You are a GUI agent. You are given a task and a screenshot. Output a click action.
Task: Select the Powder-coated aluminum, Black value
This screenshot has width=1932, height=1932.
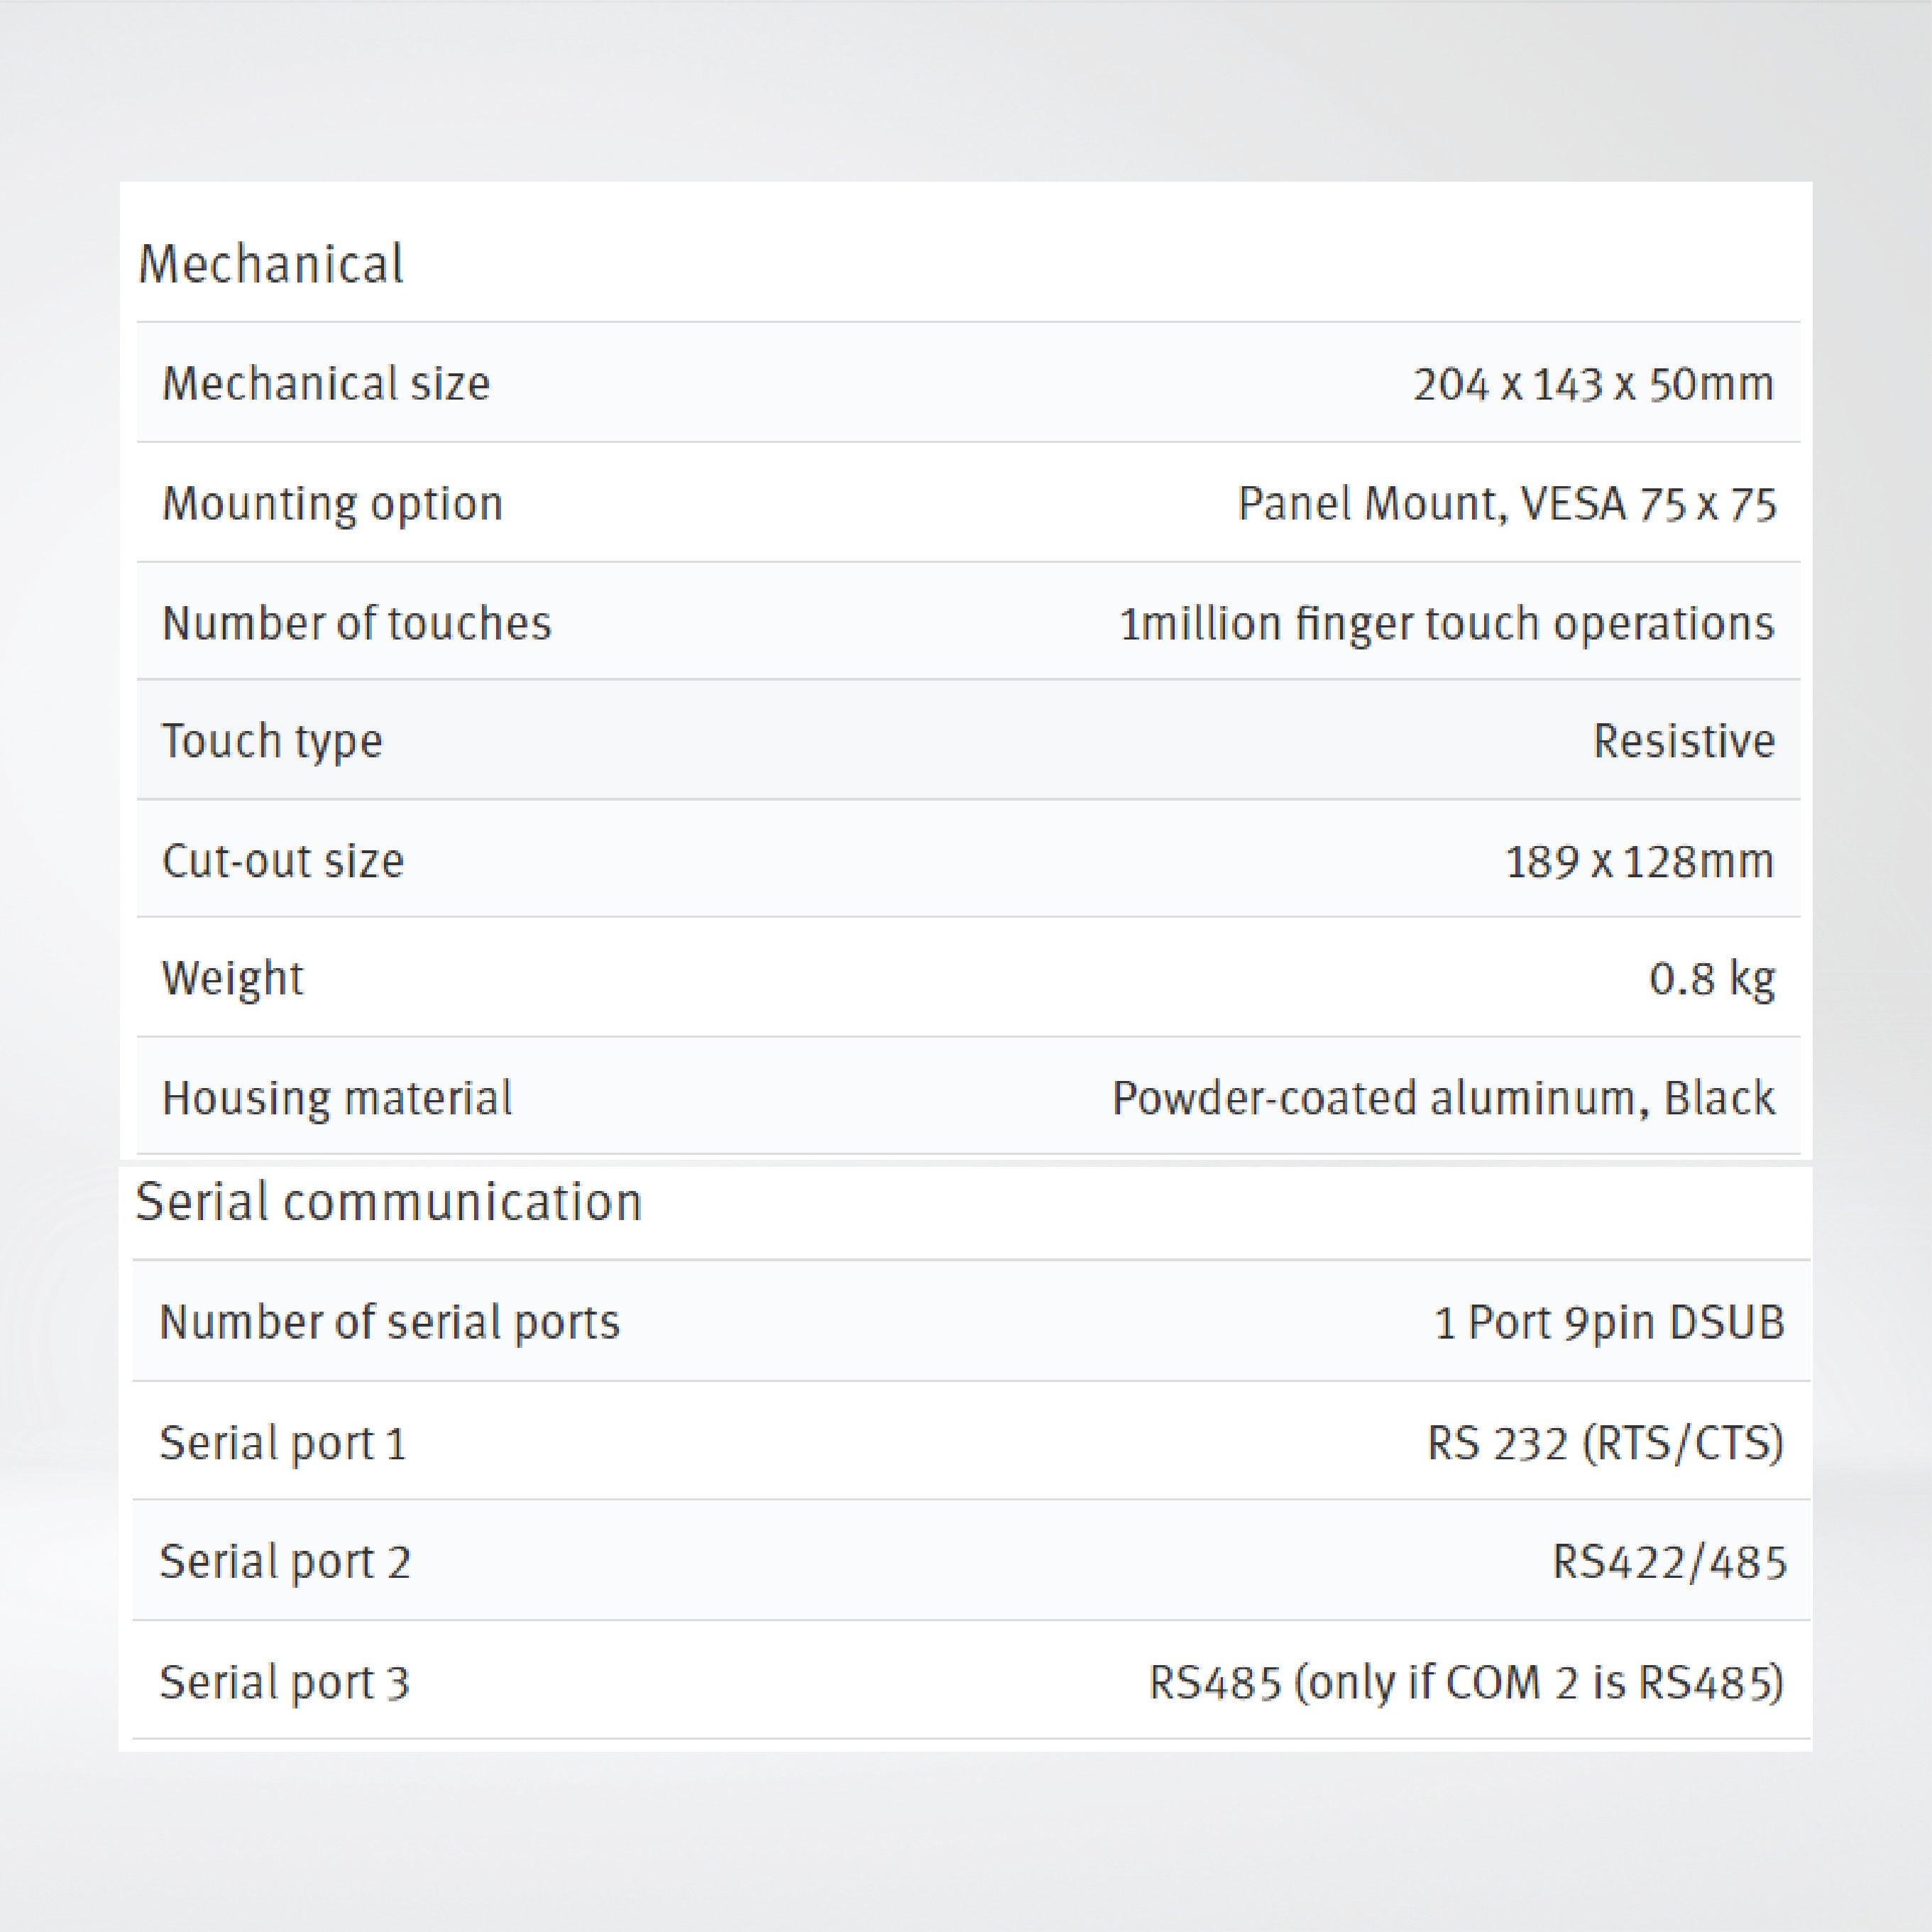tap(1443, 1098)
